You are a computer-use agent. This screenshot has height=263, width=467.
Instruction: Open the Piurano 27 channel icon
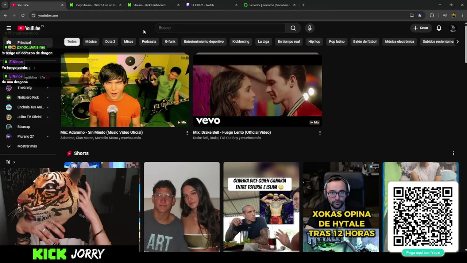[9, 136]
